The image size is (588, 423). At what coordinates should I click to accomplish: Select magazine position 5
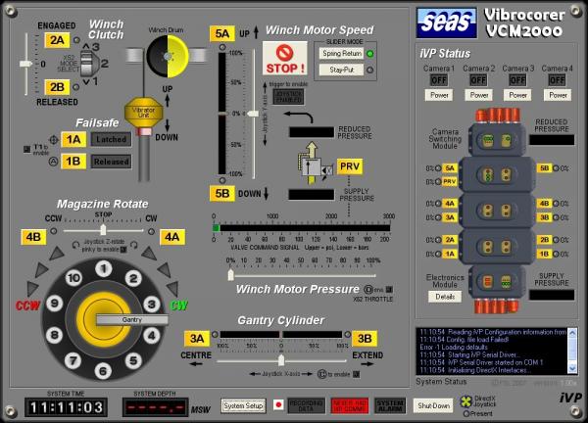coord(133,360)
